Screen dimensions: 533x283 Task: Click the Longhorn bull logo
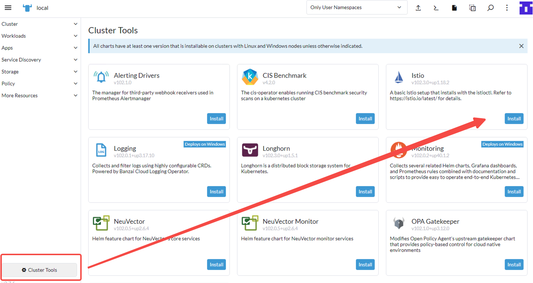(x=250, y=150)
